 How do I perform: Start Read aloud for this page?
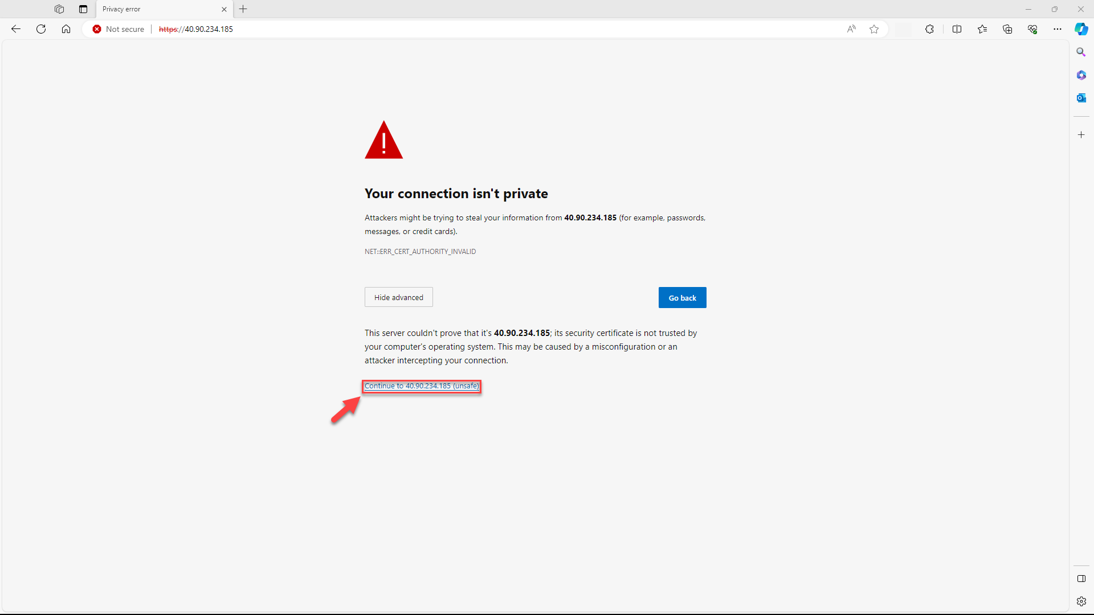tap(851, 29)
